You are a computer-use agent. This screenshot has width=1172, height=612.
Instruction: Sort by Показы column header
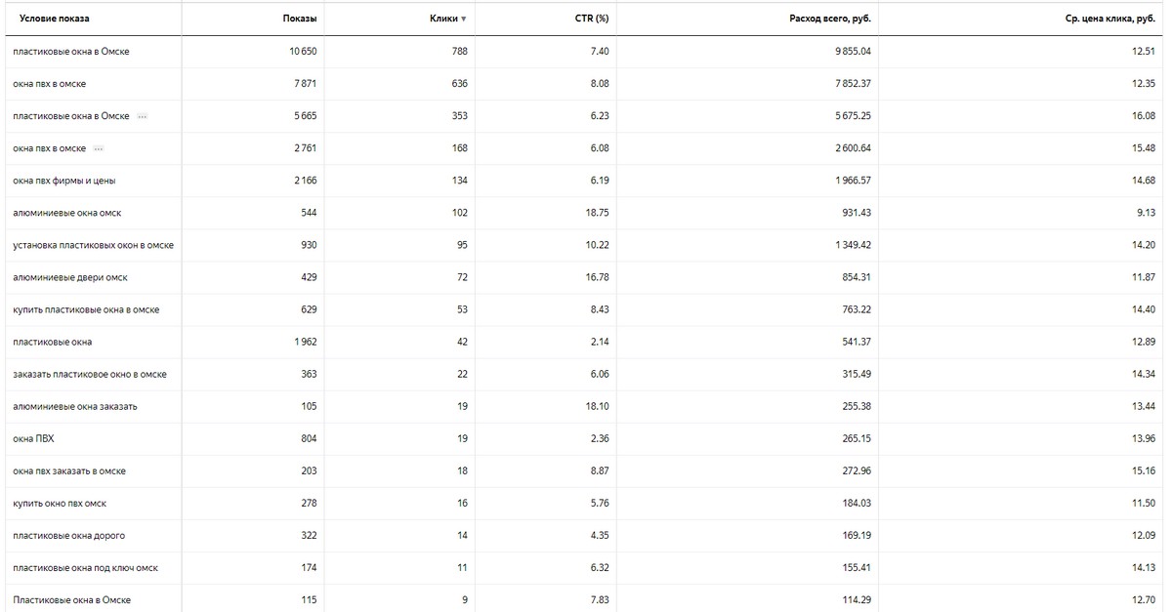[x=300, y=19]
